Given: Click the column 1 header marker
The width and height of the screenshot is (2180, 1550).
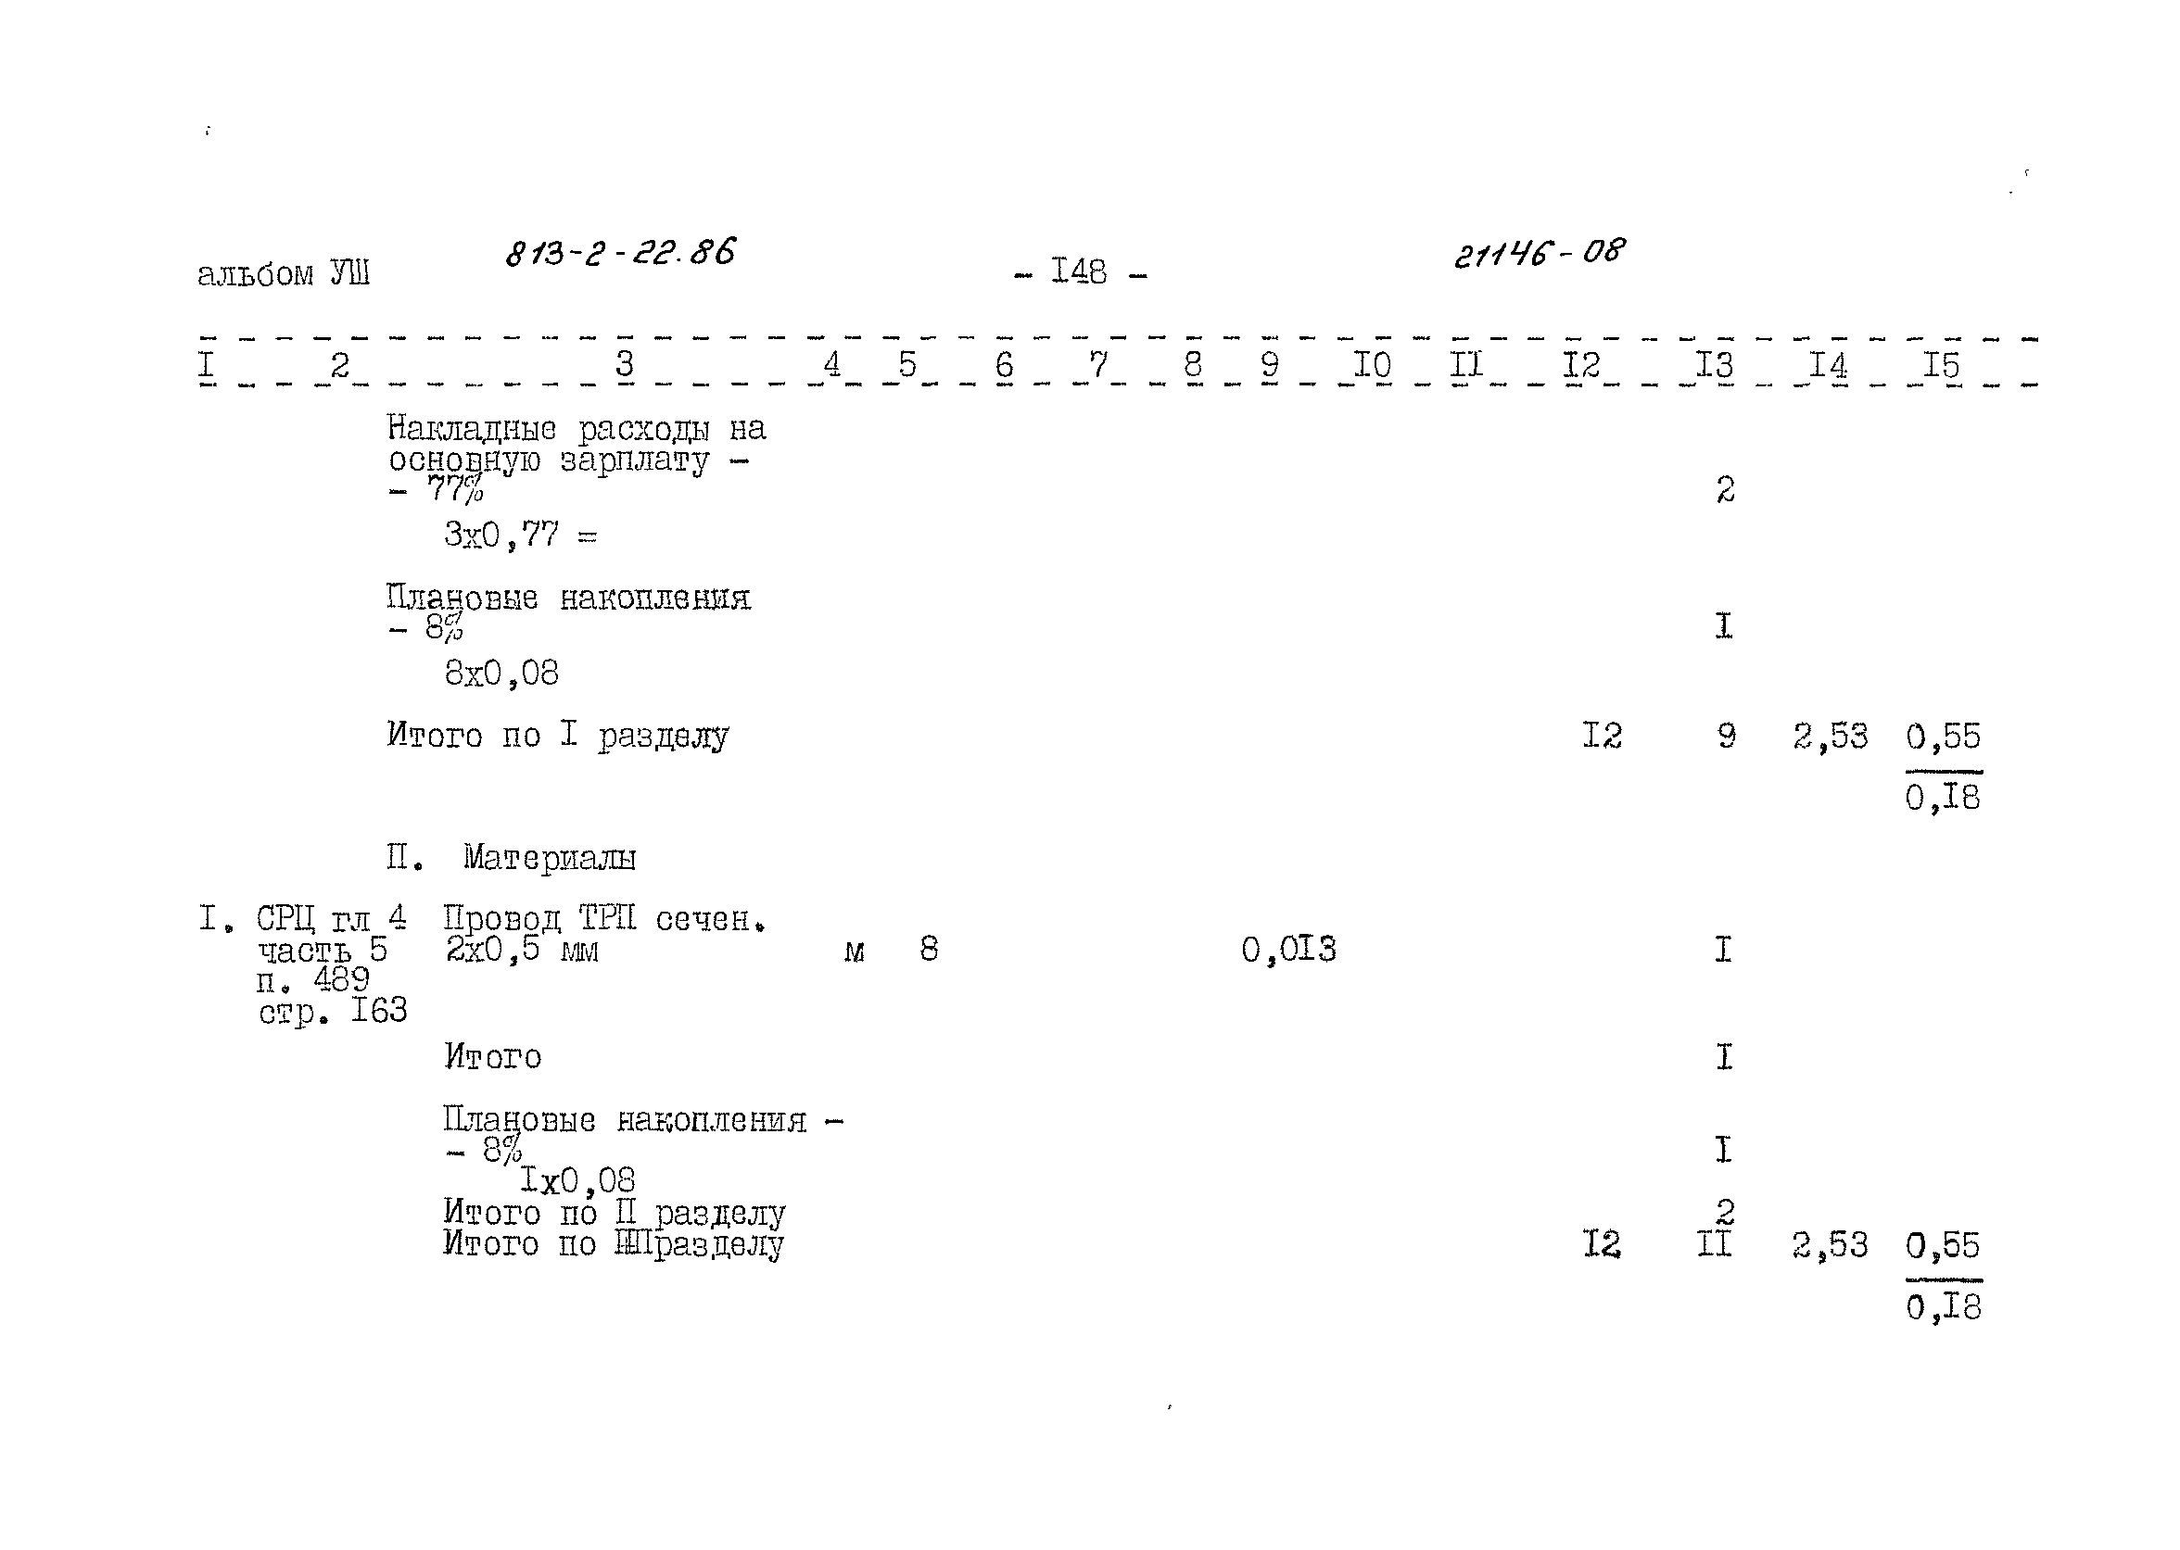Looking at the screenshot, I should point(170,358).
